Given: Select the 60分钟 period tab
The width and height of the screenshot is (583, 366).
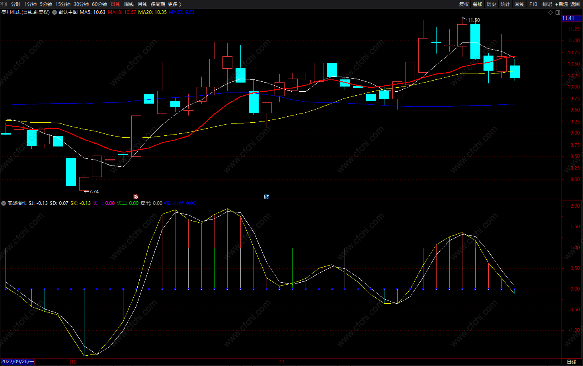Looking at the screenshot, I should (x=99, y=4).
